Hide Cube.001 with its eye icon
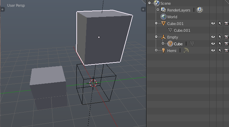 coord(213,23)
